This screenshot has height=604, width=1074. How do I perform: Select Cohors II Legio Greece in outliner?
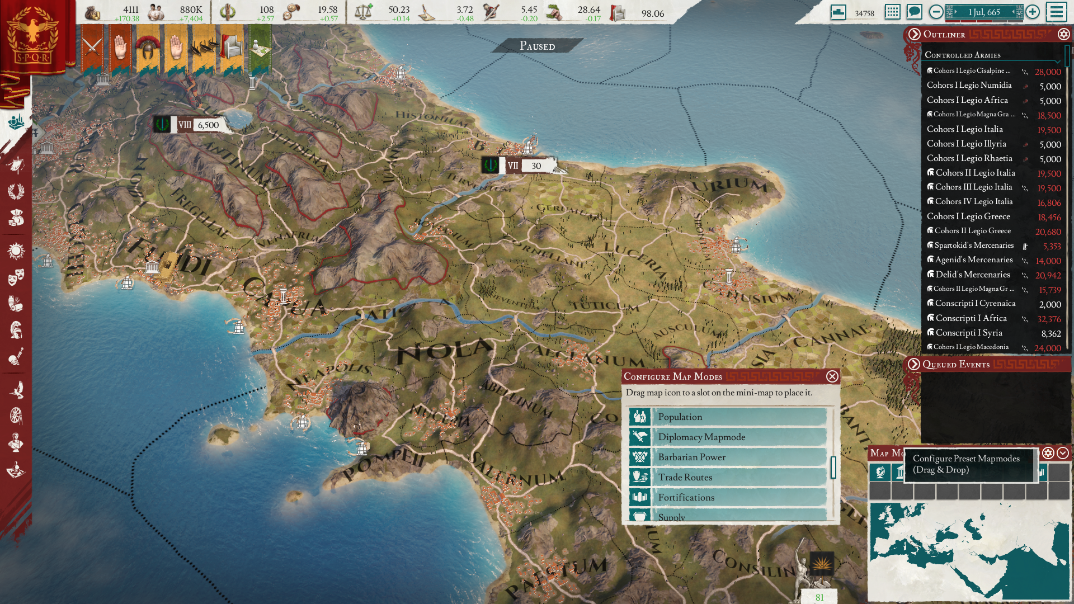tap(993, 231)
